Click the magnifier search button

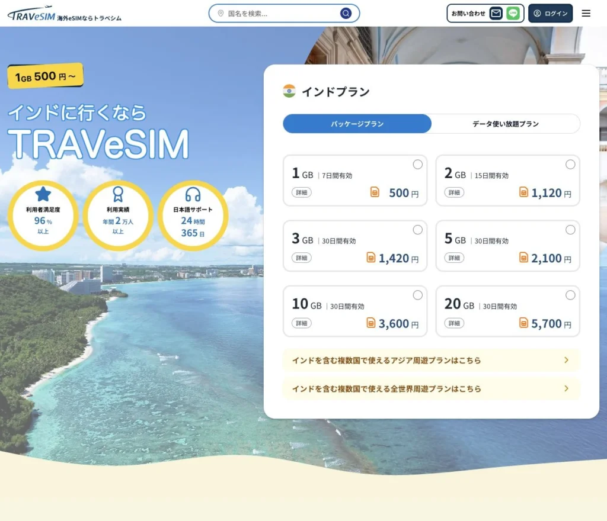pos(346,14)
